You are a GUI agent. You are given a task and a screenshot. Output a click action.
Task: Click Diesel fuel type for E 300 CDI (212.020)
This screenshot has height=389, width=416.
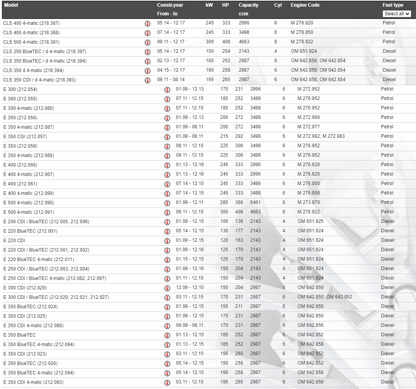(388, 287)
